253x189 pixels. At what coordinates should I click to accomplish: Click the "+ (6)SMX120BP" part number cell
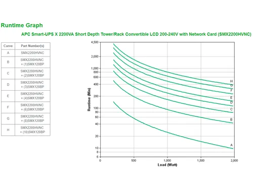[x=32, y=107]
